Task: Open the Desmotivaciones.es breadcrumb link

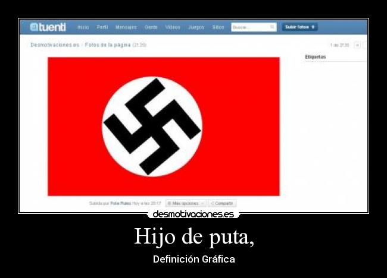Action: (x=55, y=45)
